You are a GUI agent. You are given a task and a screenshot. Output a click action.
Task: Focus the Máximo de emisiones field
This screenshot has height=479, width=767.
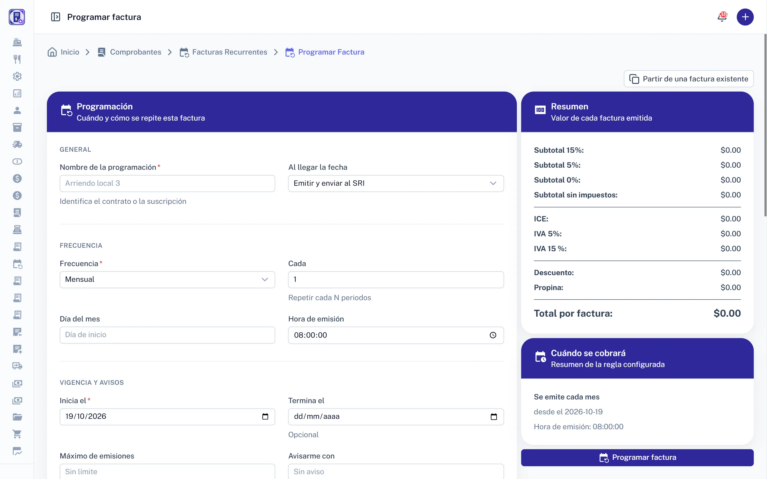[167, 472]
